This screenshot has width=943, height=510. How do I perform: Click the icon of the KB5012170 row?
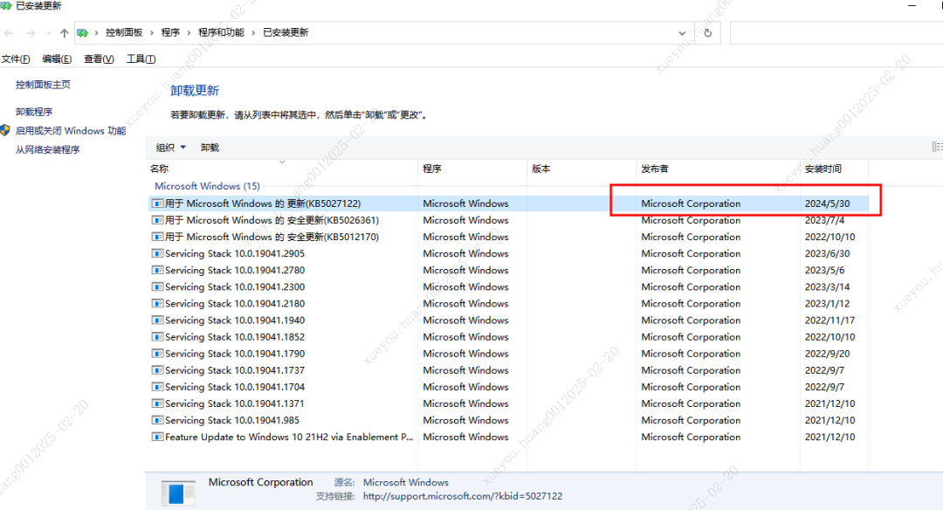point(157,237)
